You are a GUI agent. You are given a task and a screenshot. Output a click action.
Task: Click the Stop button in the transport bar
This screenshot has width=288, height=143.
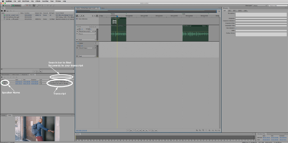coord(128,130)
